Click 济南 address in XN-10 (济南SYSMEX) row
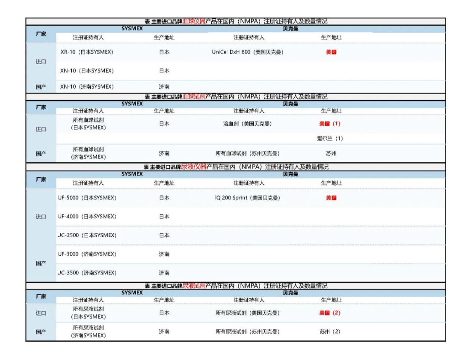 pyautogui.click(x=164, y=87)
